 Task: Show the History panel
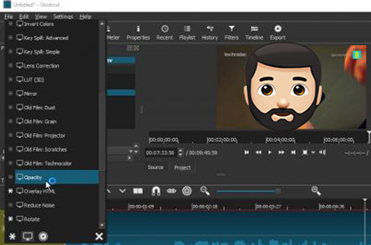[210, 33]
